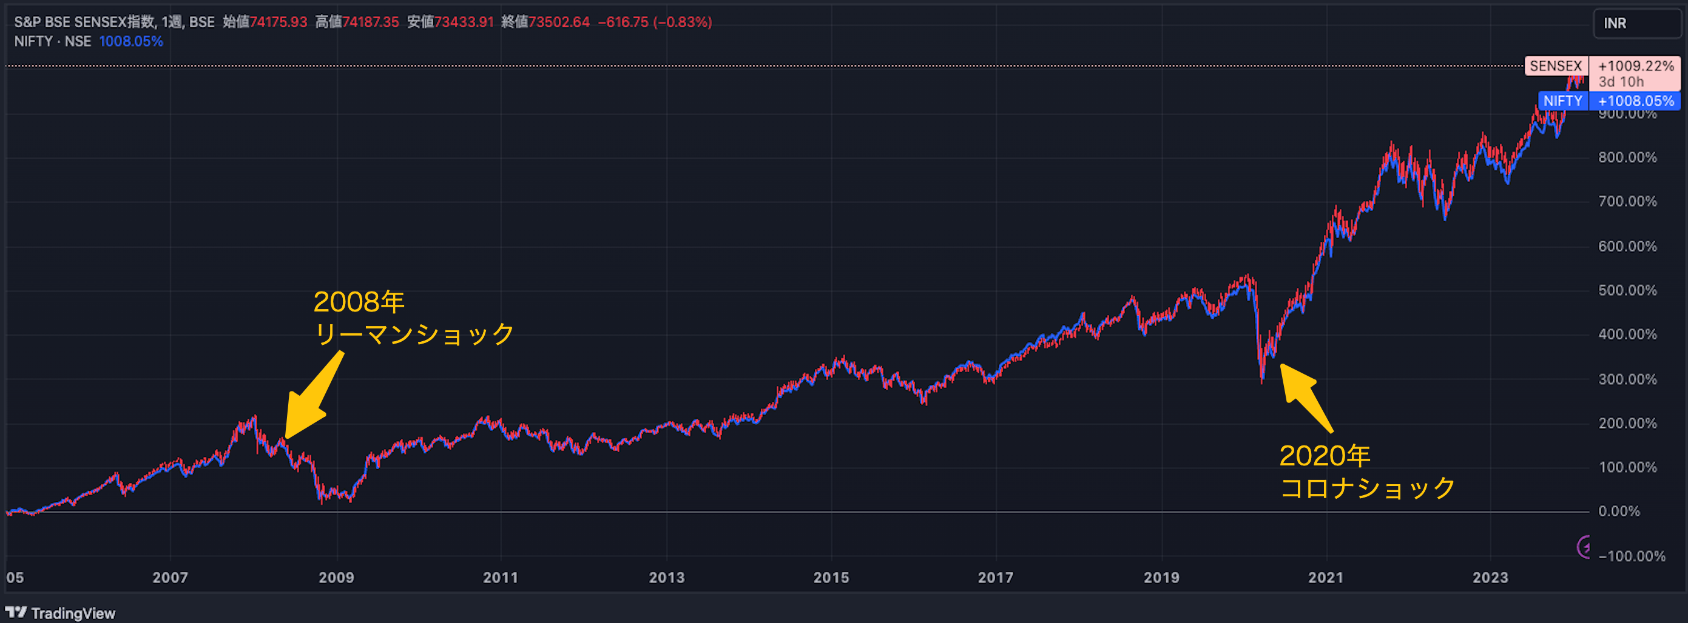The width and height of the screenshot is (1688, 623).
Task: Click the 800.00% price axis label
Action: pos(1628,158)
